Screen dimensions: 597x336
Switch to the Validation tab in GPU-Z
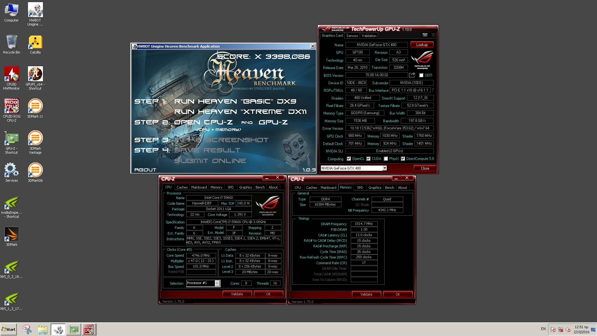click(369, 36)
